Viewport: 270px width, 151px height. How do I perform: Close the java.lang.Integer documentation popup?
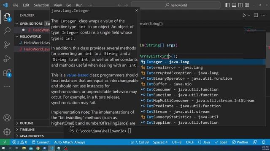137,10
